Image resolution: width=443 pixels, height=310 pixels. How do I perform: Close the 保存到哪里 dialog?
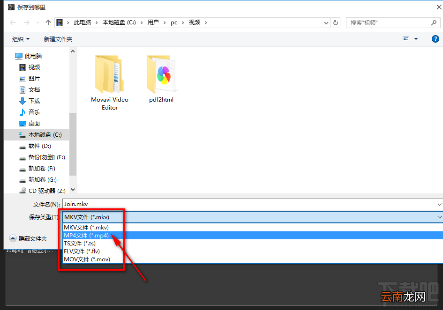tap(439, 7)
